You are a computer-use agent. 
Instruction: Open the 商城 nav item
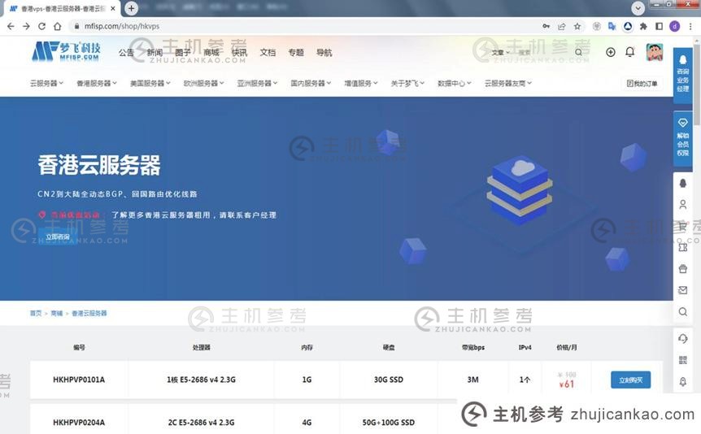coord(211,53)
